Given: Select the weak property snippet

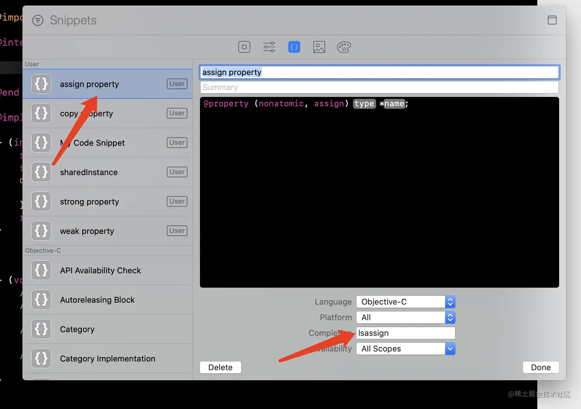Looking at the screenshot, I should point(108,231).
